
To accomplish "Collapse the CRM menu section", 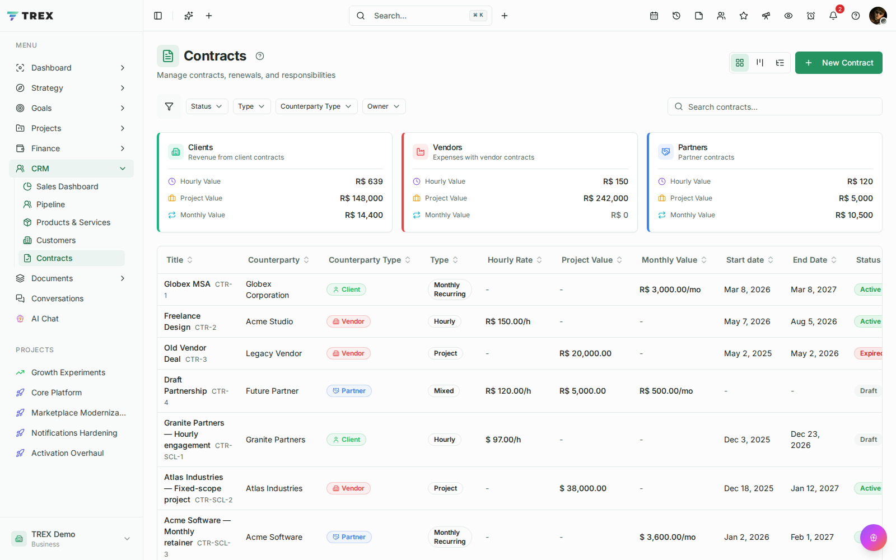I will click(71, 169).
